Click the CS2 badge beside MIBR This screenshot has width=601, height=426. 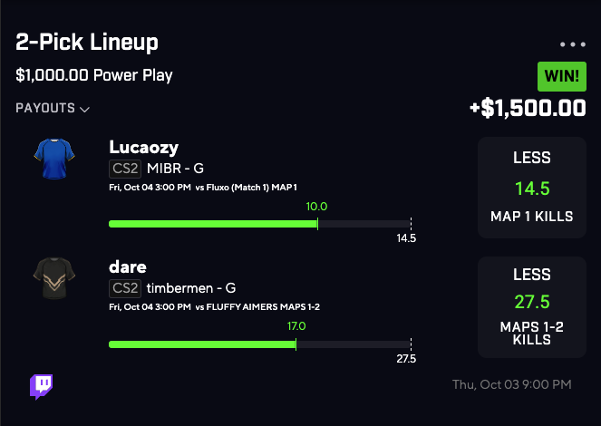pos(124,168)
